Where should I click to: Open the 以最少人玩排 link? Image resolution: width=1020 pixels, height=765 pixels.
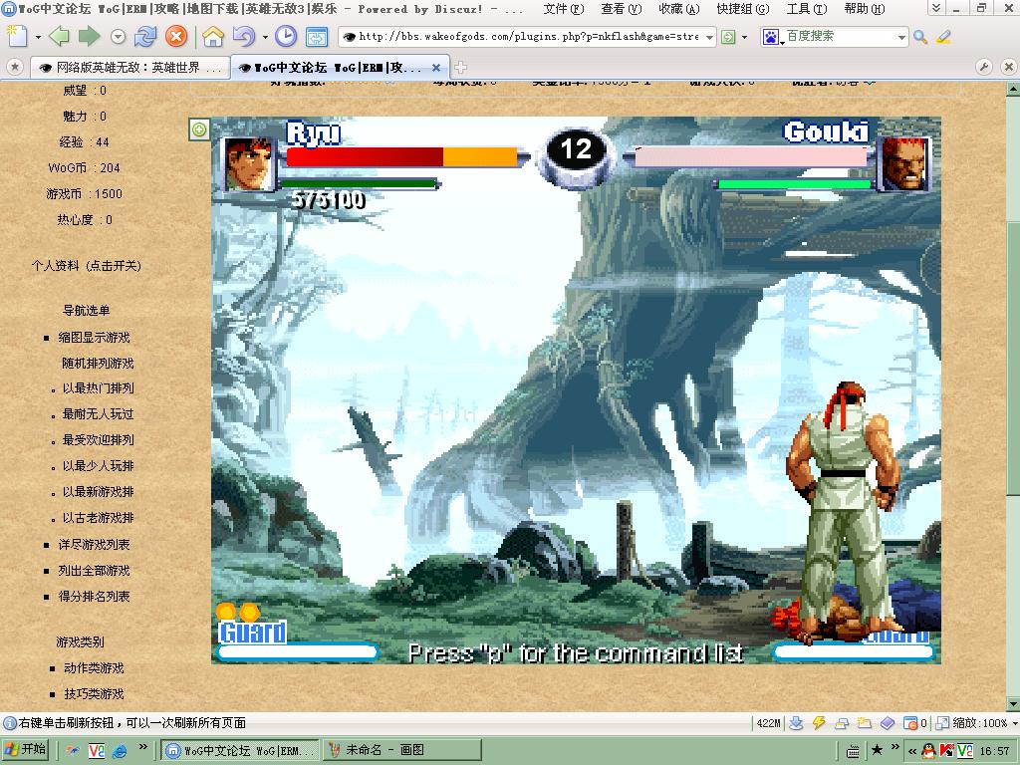tap(98, 466)
